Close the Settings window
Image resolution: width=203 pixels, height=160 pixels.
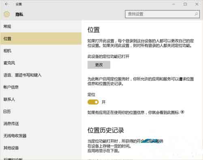[x=197, y=4]
